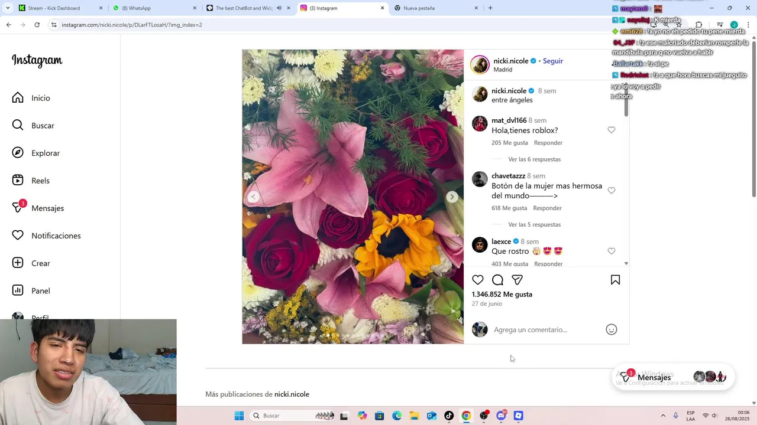Like the post with heart icon
Image resolution: width=757 pixels, height=425 pixels.
click(x=478, y=280)
